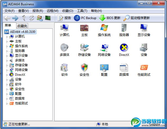Open the 服务器 server icon in main pane
This screenshot has height=129, width=167.
click(x=124, y=28)
